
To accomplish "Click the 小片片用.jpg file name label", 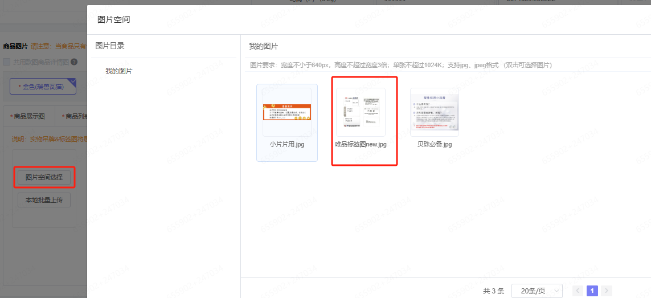I will click(287, 145).
